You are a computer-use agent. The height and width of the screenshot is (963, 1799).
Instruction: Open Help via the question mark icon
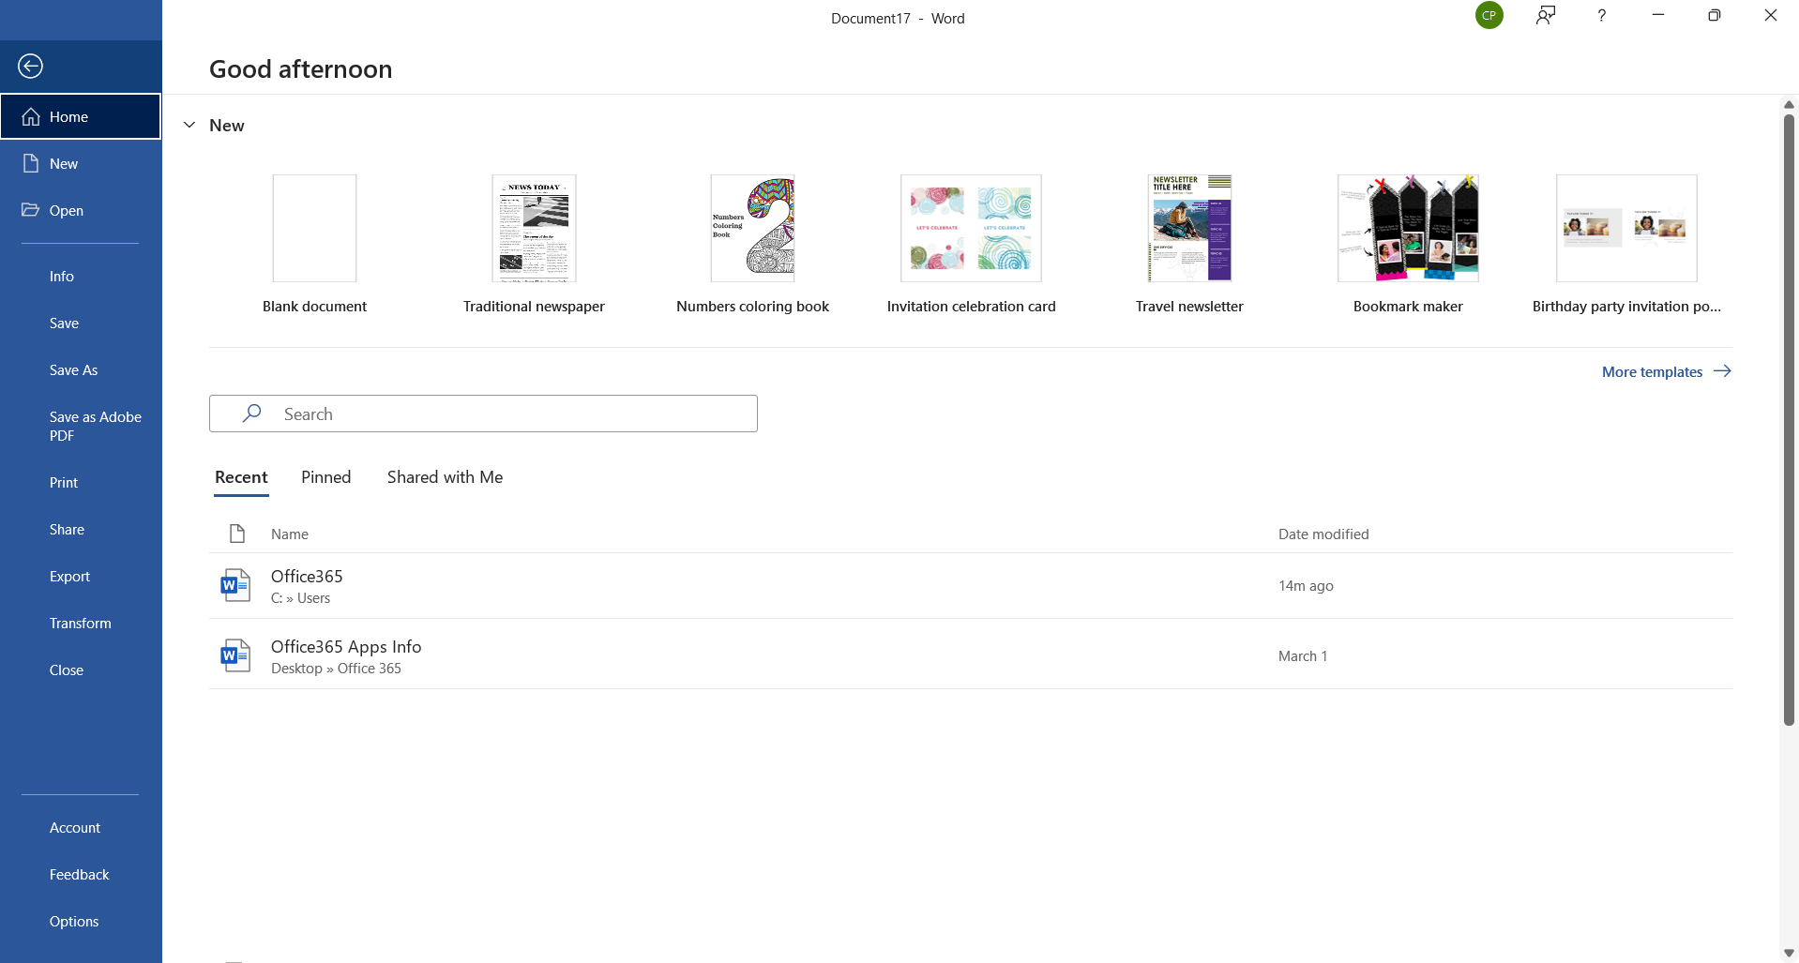[1601, 15]
